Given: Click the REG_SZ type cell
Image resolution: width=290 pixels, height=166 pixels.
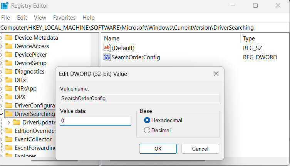Looking at the screenshot, I should pos(253,48).
